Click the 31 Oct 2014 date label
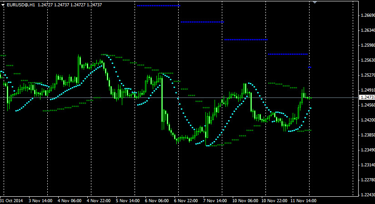Image resolution: width=375 pixels, height=204 pixels. point(11,201)
